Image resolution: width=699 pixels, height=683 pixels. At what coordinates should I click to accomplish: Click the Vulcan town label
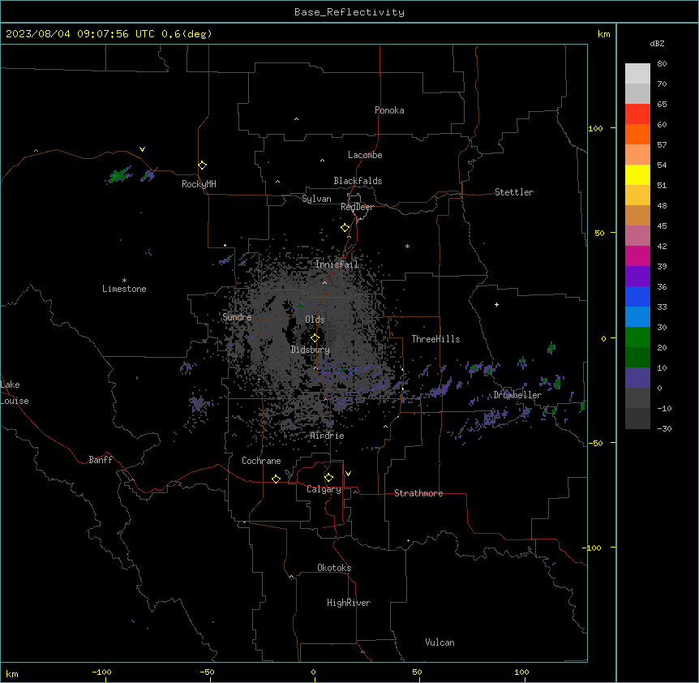coord(440,642)
